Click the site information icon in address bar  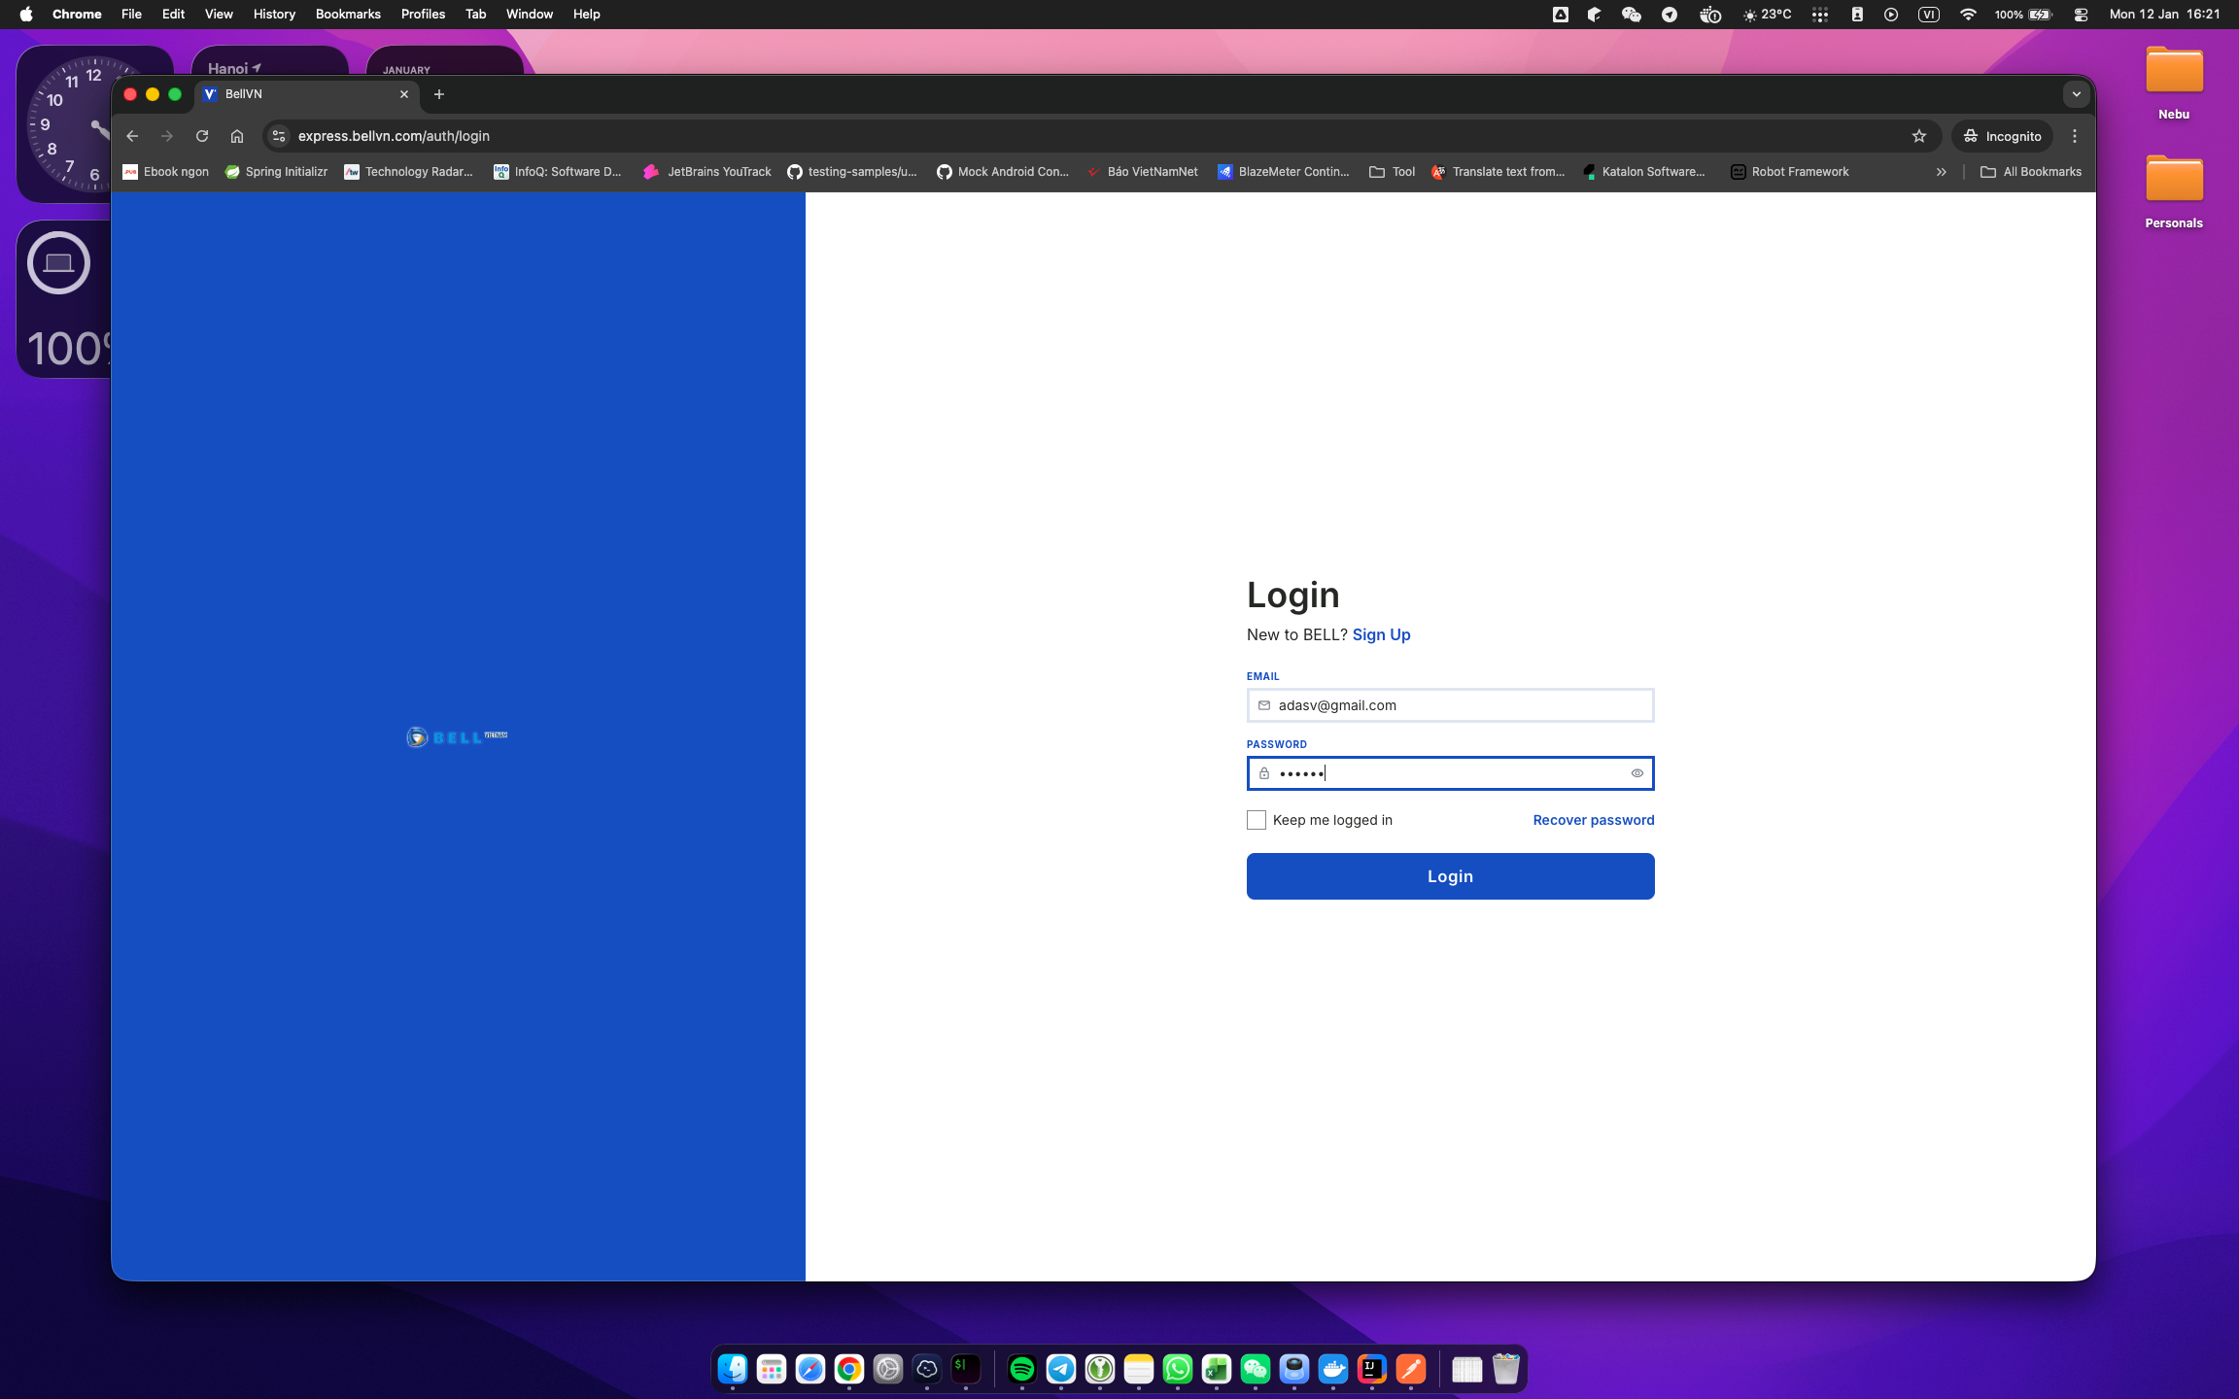(279, 136)
